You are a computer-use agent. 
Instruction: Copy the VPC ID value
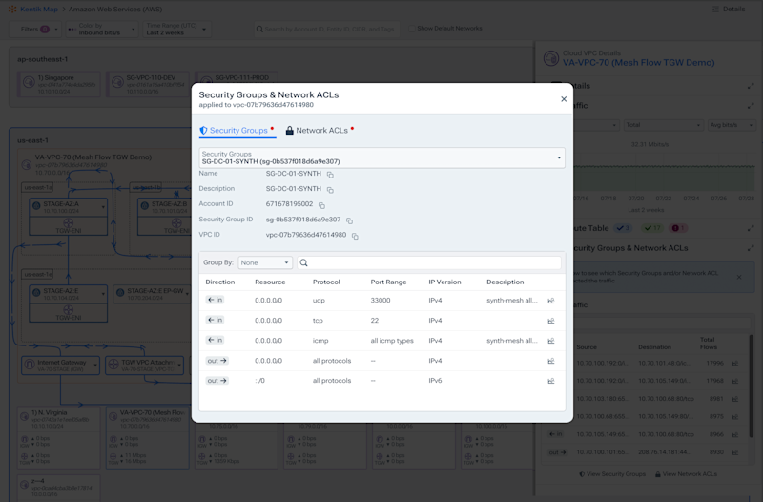pyautogui.click(x=355, y=236)
